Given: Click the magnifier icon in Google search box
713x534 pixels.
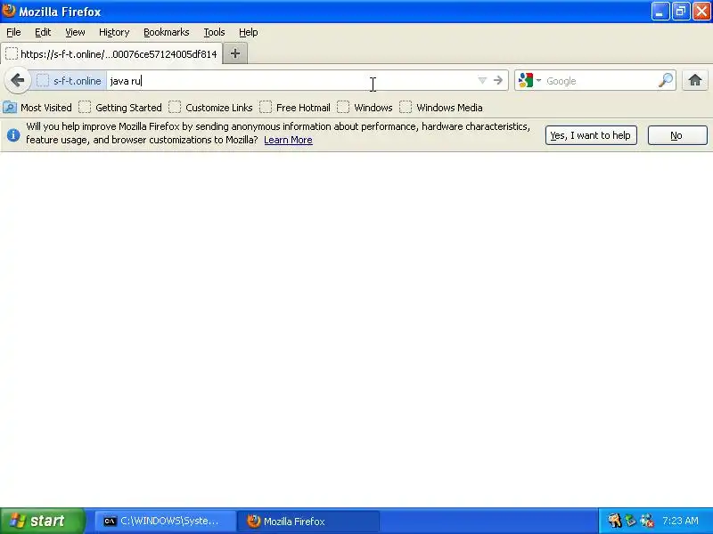Looking at the screenshot, I should pyautogui.click(x=665, y=80).
